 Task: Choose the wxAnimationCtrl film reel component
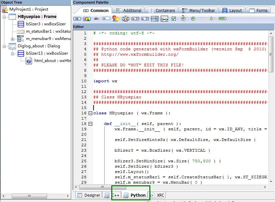(x=126, y=18)
